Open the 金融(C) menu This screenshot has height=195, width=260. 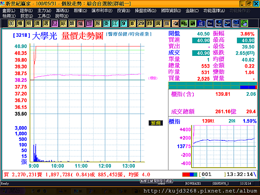tap(192, 11)
